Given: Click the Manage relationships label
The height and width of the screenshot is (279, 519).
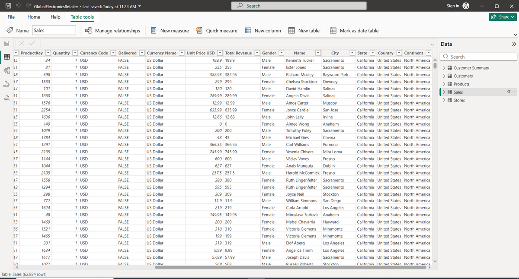Looking at the screenshot, I should point(118,31).
